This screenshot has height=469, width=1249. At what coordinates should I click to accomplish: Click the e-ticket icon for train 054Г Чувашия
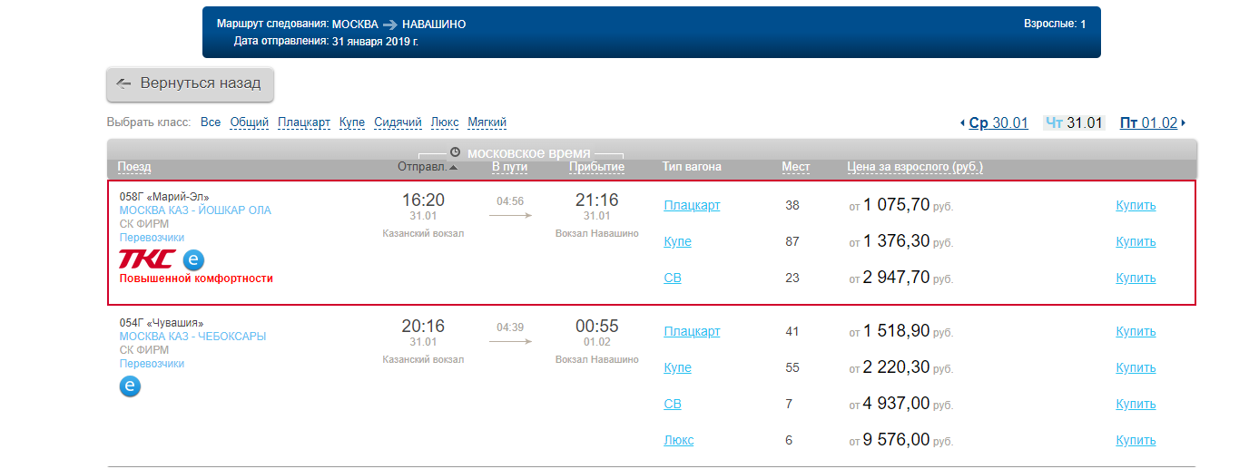click(x=131, y=386)
